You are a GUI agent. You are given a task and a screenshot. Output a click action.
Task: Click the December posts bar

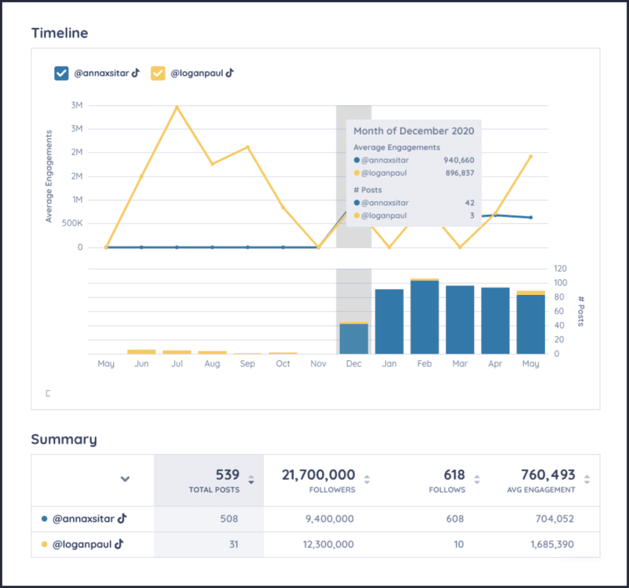click(x=354, y=338)
